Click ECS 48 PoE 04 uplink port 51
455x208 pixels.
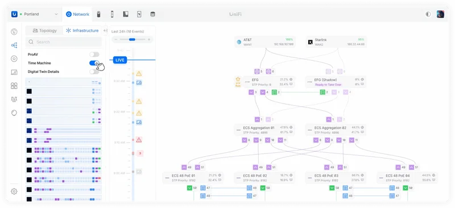(411, 168)
